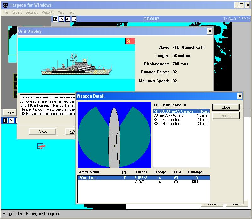This screenshot has height=219, width=252.
Task: Click the GROUP map title bar
Action: point(151,19)
